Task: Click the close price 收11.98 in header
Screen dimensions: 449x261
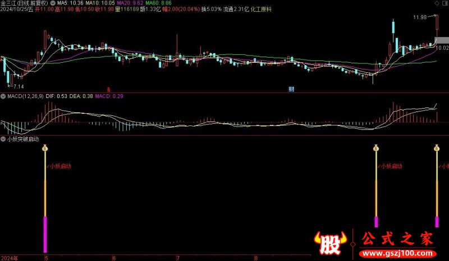Action: [x=104, y=9]
